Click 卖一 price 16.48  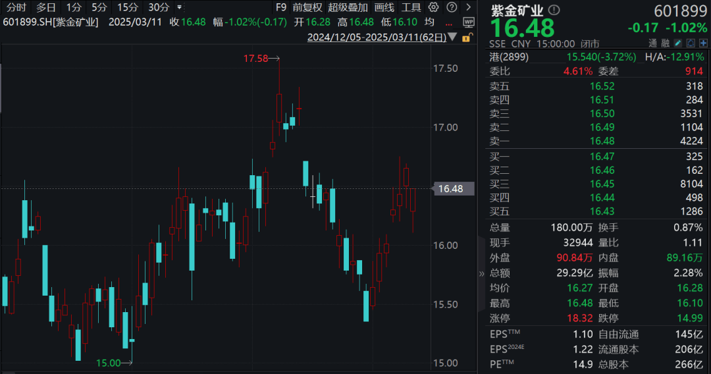602,141
